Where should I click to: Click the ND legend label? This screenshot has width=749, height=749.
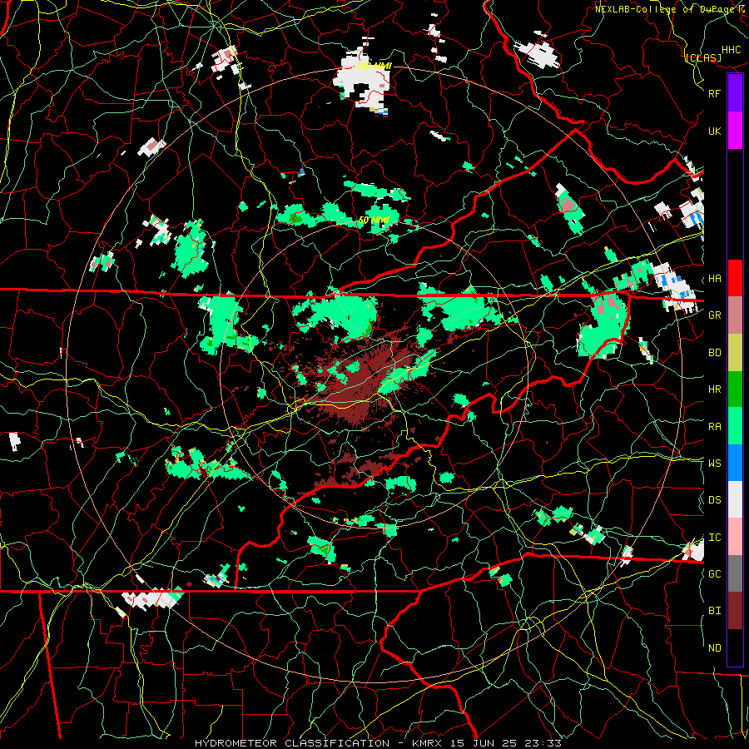(715, 648)
